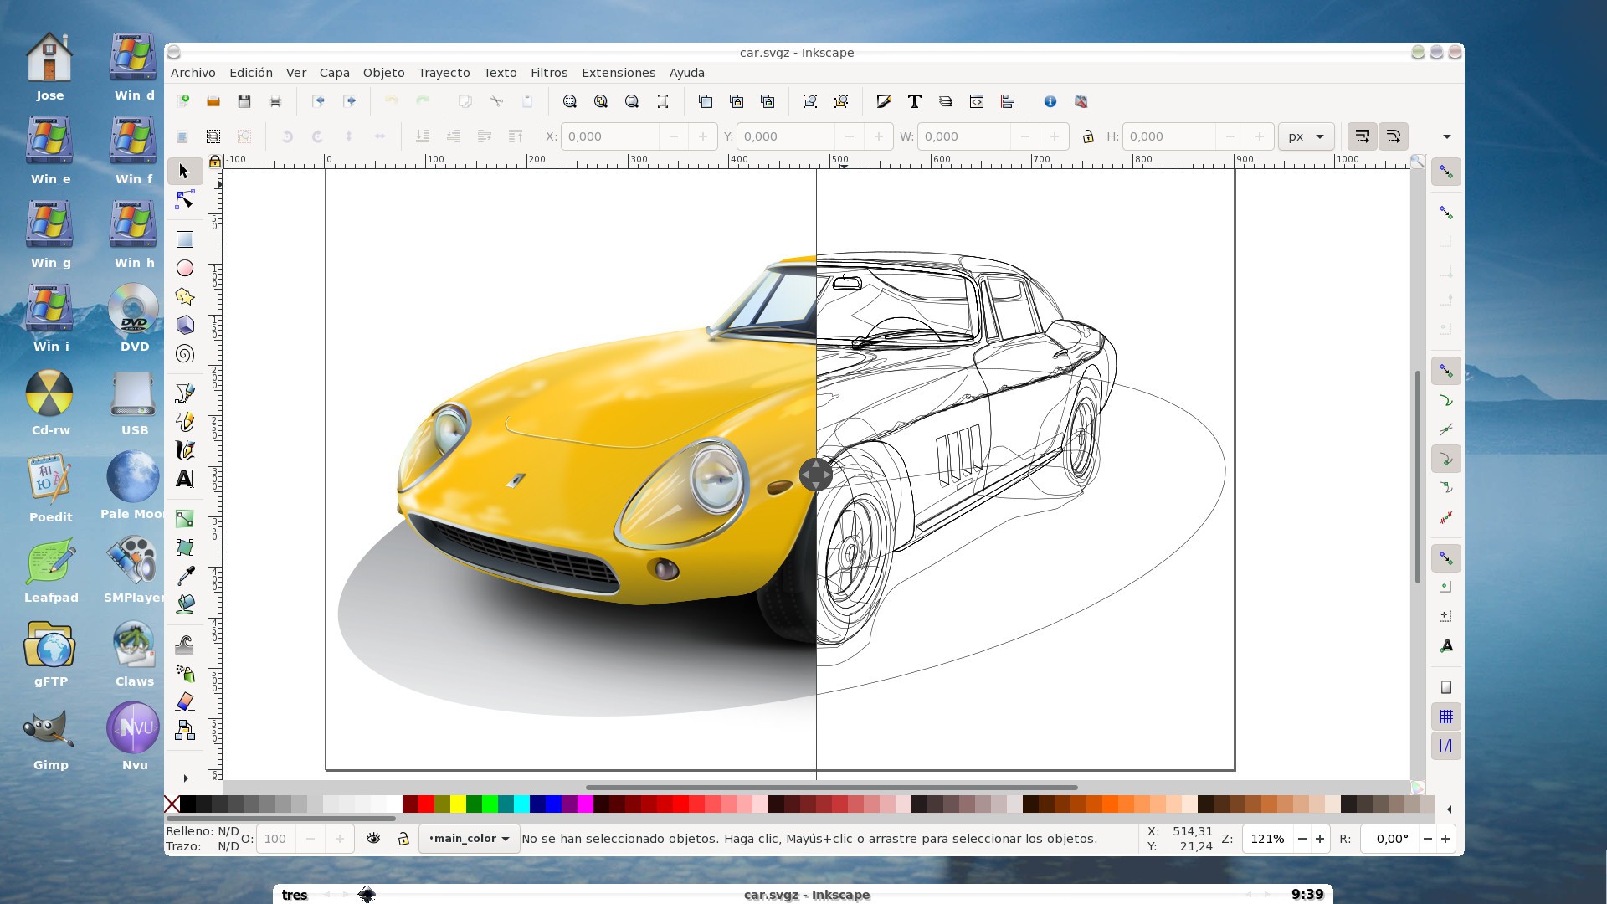The width and height of the screenshot is (1607, 904).
Task: Select the Color dropper tool
Action: click(x=185, y=575)
